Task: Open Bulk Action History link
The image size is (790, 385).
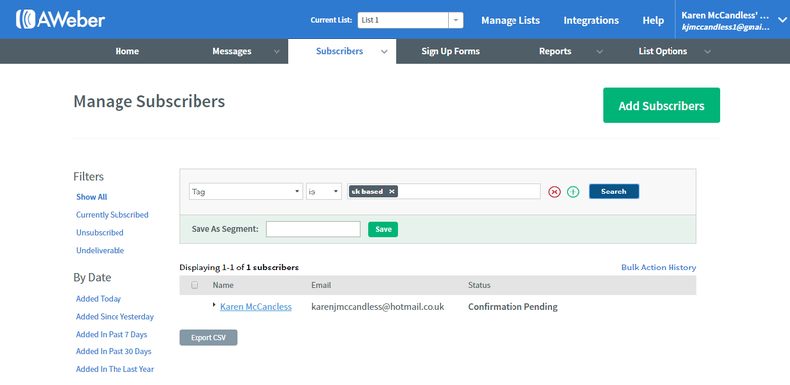Action: tap(659, 268)
